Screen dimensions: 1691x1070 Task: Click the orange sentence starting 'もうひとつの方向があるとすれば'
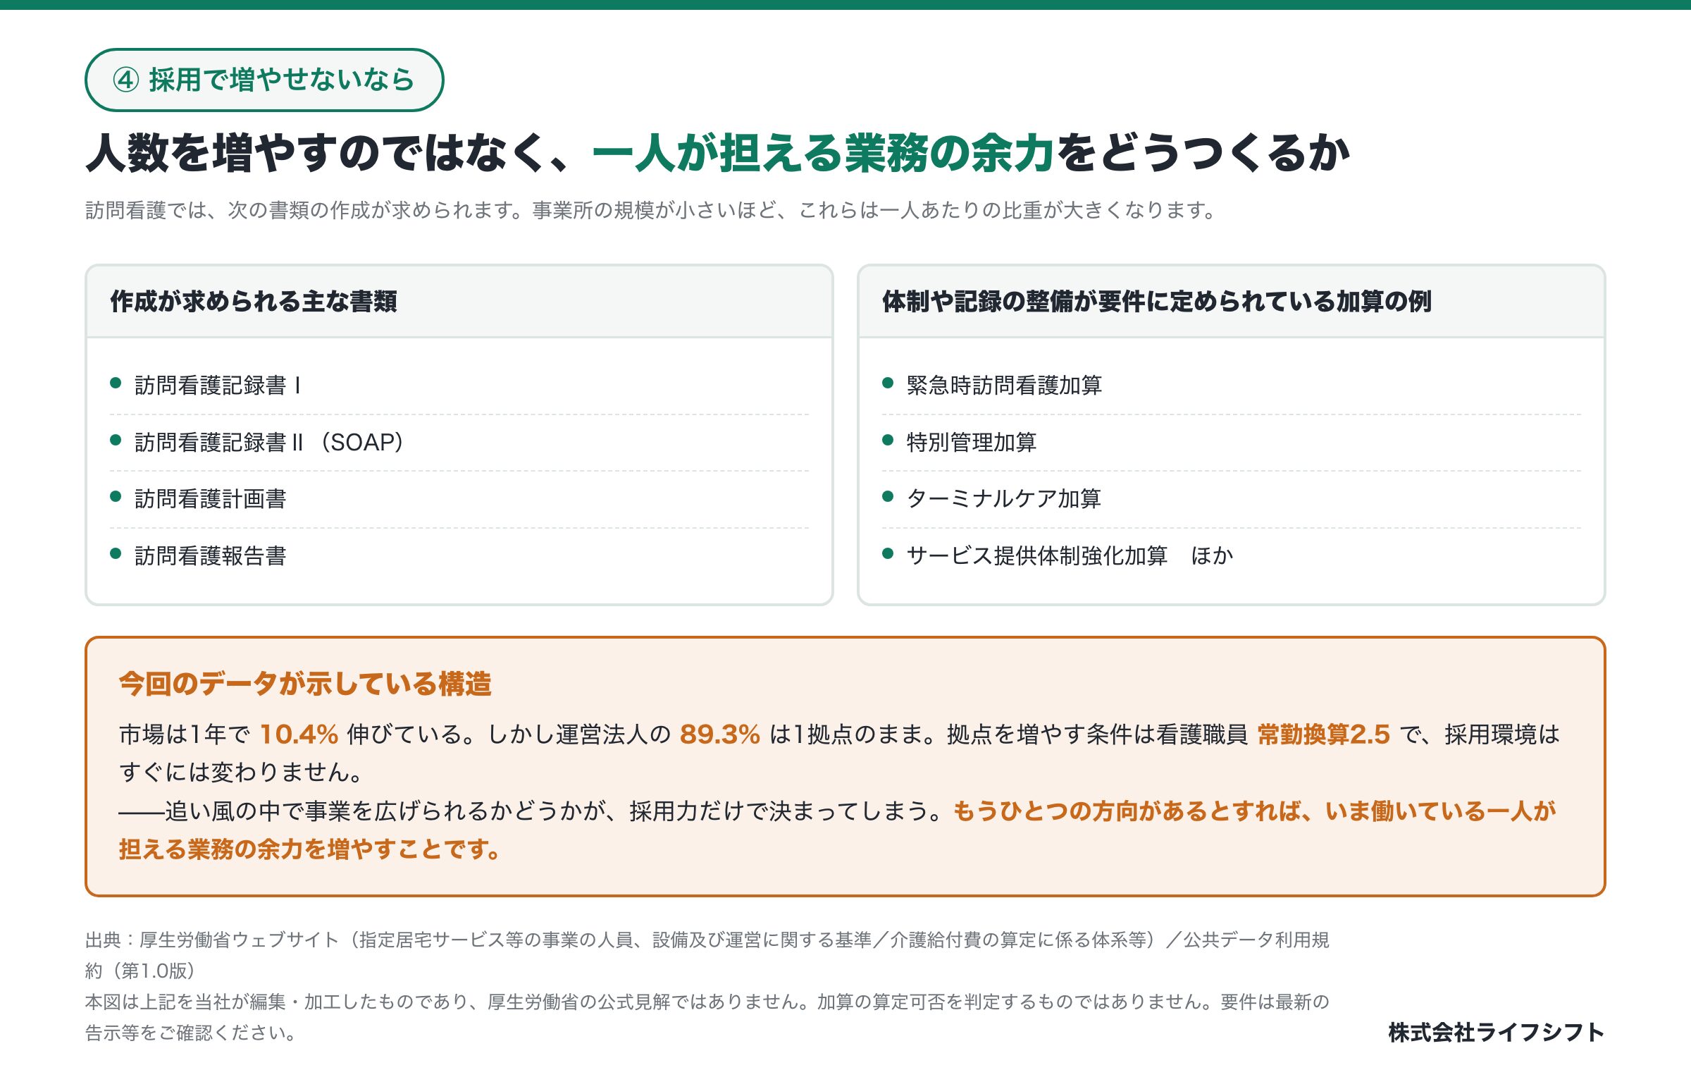coord(837,830)
